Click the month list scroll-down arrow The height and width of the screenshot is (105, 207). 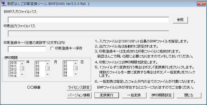tap(48, 75)
